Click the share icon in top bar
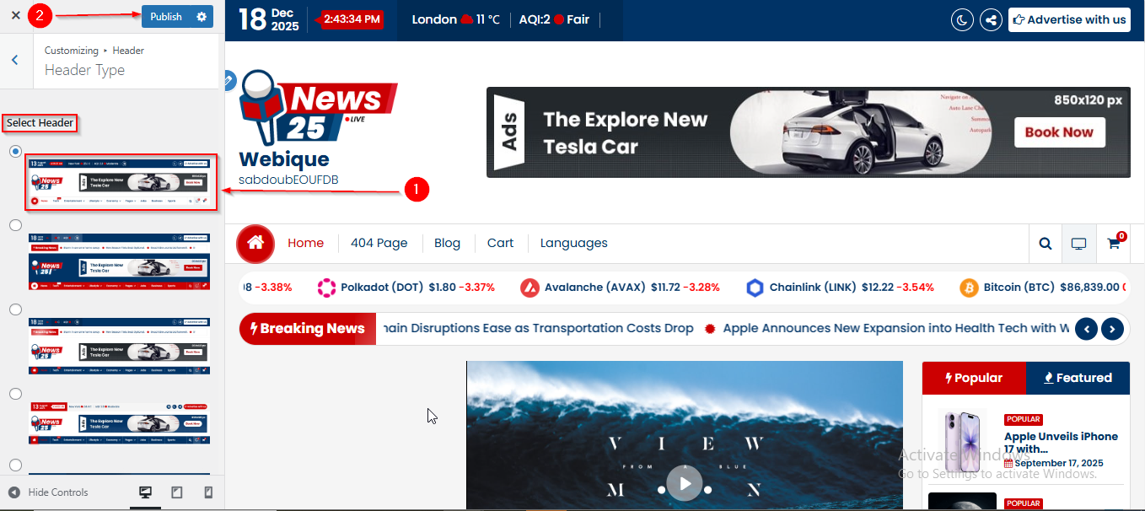Viewport: 1145px width, 511px height. [x=991, y=20]
